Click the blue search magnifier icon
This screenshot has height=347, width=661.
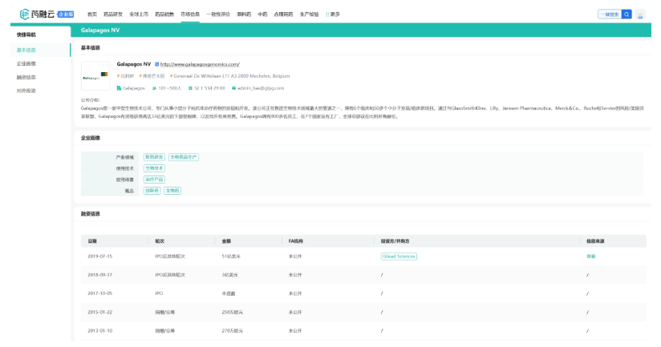[627, 14]
